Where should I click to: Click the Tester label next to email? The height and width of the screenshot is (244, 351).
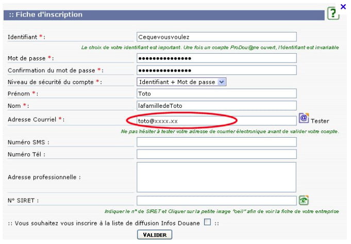[x=320, y=121]
